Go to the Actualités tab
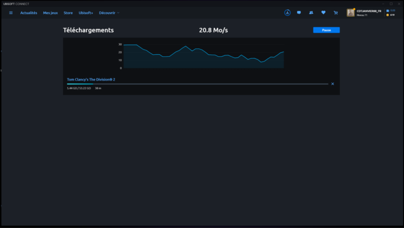This screenshot has width=404, height=228. (28, 13)
